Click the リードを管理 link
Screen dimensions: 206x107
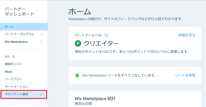(185, 75)
